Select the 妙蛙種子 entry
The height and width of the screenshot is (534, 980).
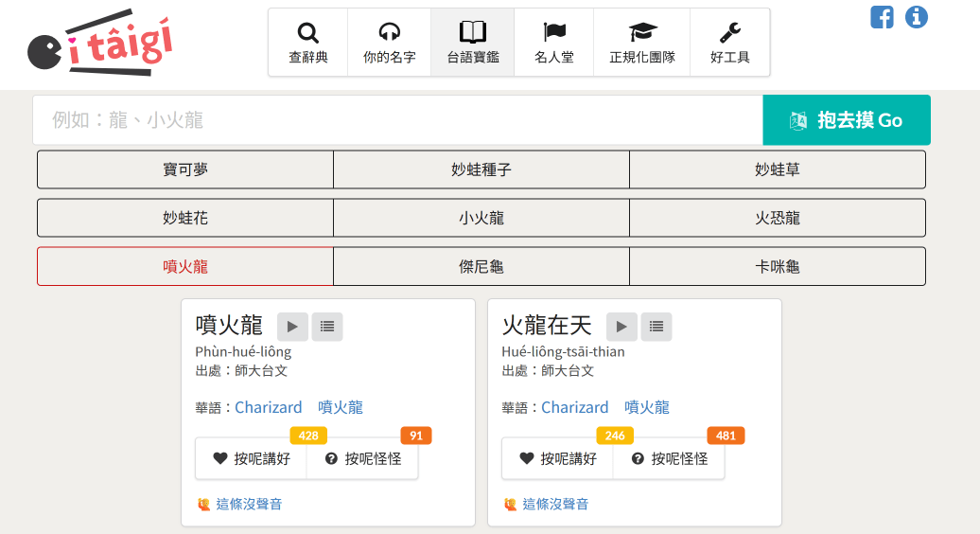click(x=481, y=169)
